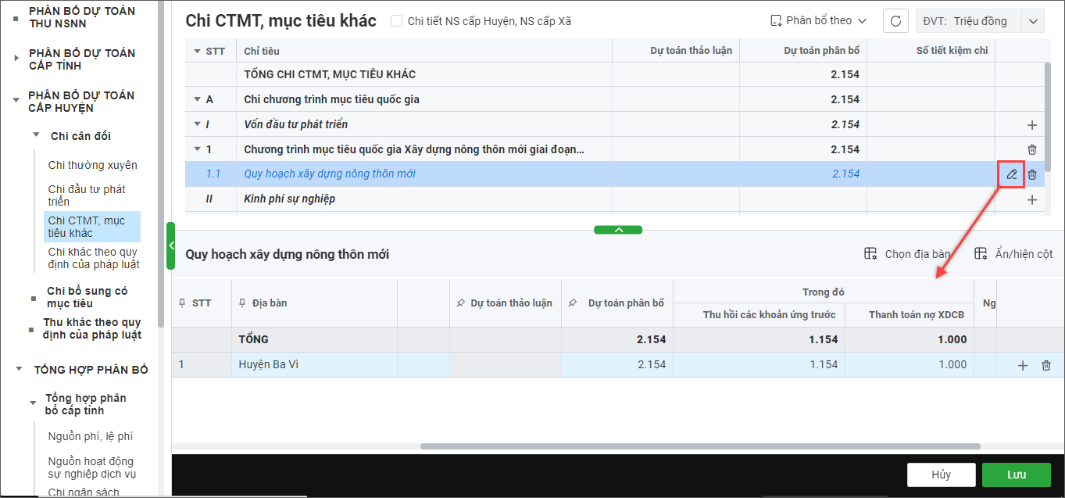Delete the Quy hoạch xây dựng nông thôn mới row
This screenshot has height=498, width=1065.
coord(1032,174)
